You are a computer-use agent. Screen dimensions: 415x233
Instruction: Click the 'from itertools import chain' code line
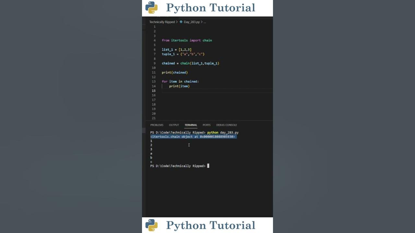187,40
